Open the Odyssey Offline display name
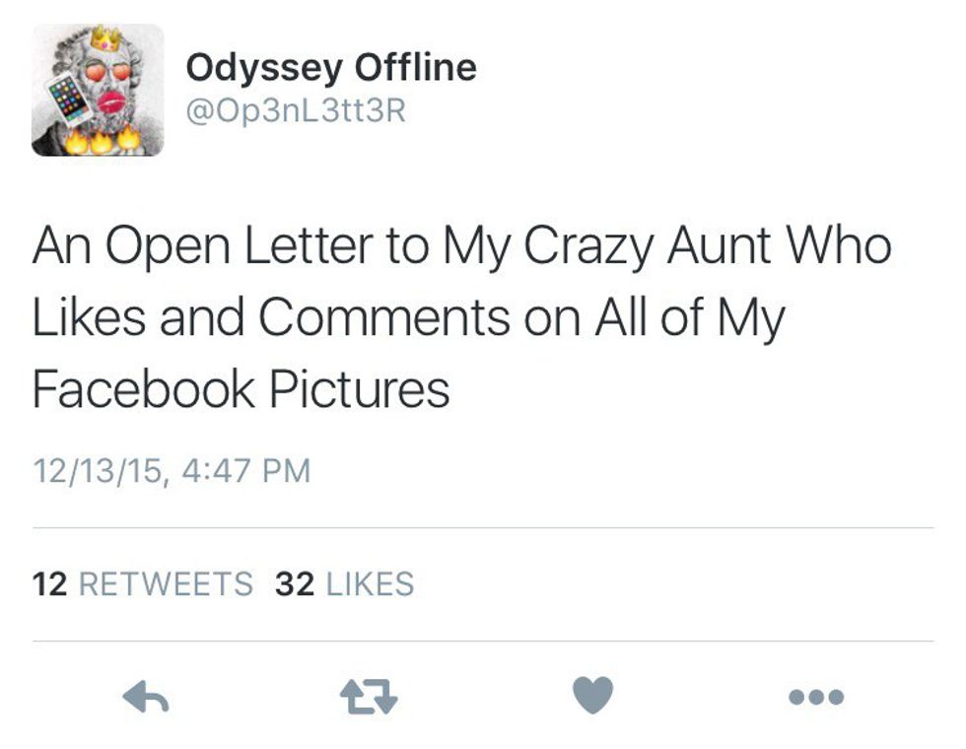The height and width of the screenshot is (749, 966). pyautogui.click(x=331, y=67)
